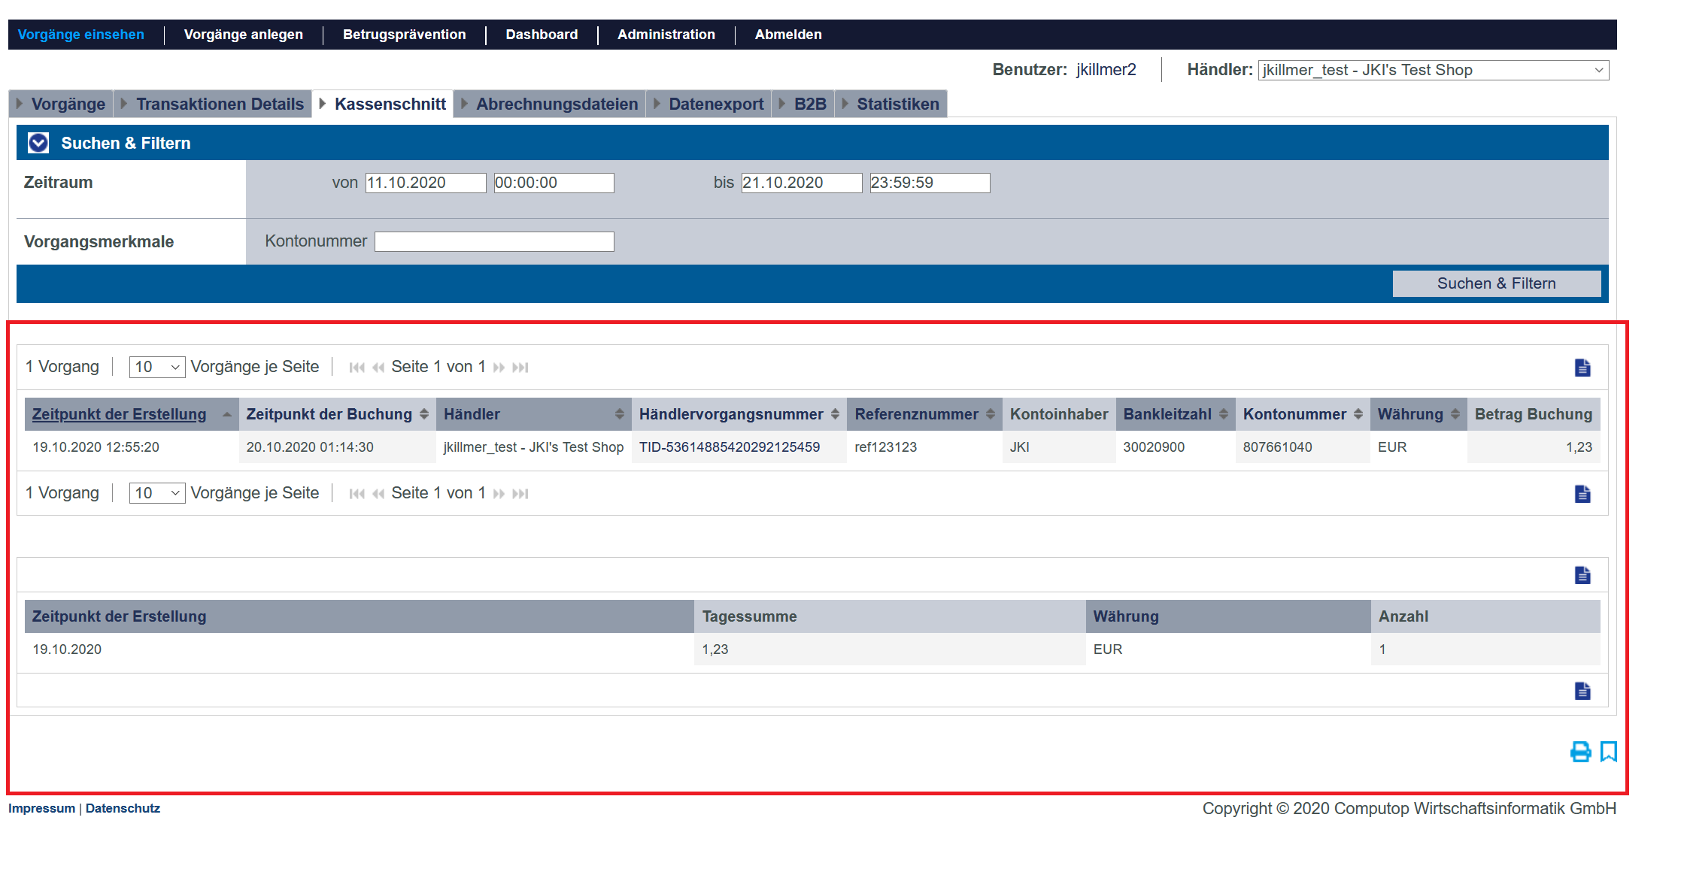
Task: Collapse the Suchen & Filtern panel
Action: pyautogui.click(x=38, y=143)
